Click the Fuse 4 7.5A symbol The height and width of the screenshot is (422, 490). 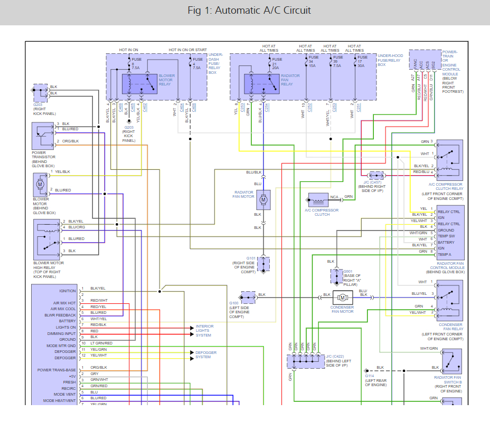click(190, 63)
